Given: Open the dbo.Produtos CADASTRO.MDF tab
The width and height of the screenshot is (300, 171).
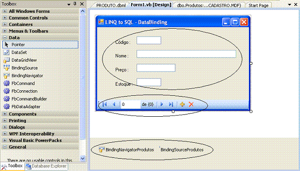Looking at the screenshot, I should pyautogui.click(x=209, y=5).
